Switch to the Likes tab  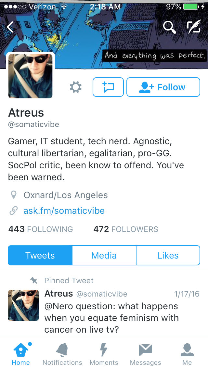pyautogui.click(x=168, y=255)
